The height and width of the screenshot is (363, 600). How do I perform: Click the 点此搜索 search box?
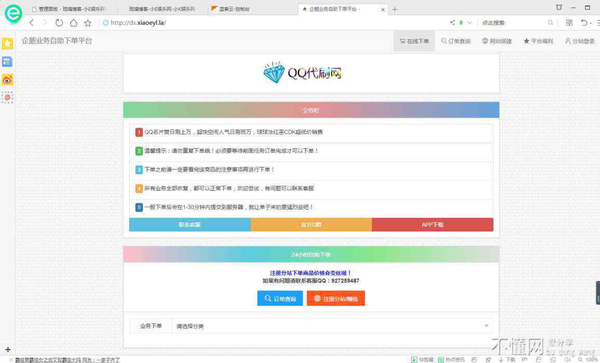513,23
